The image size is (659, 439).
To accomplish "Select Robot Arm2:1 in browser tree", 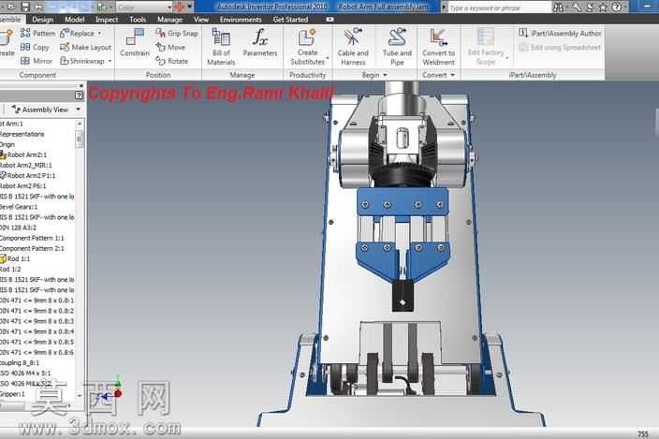I will (x=23, y=154).
